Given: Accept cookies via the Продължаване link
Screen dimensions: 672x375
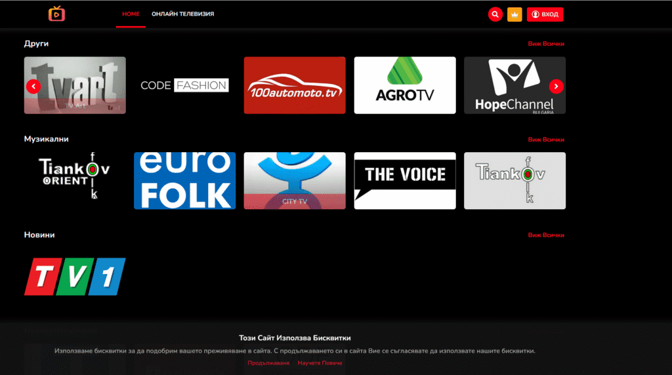Looking at the screenshot, I should tap(268, 363).
